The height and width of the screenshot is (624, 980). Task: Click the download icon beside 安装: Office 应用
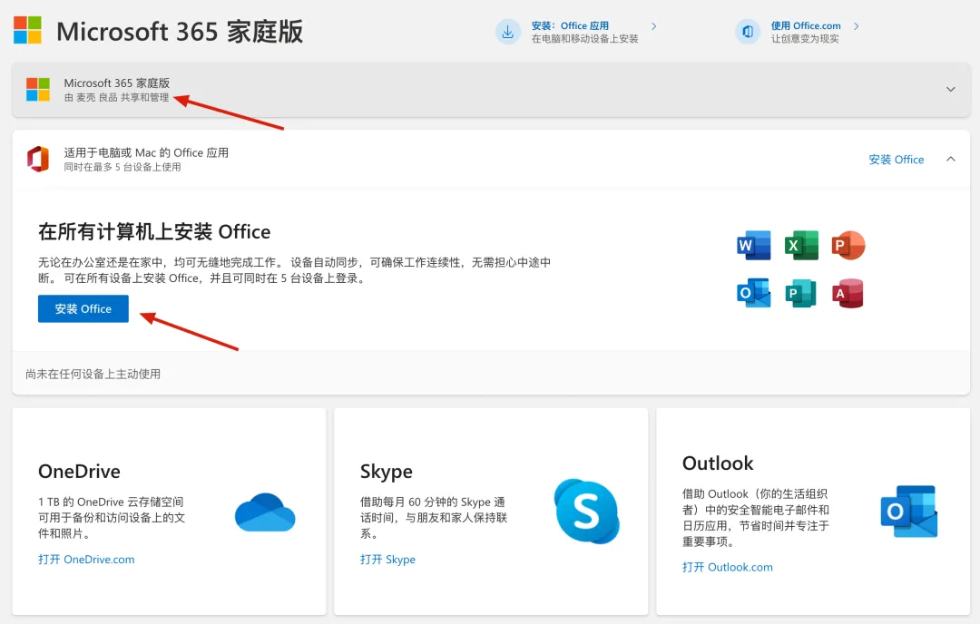pyautogui.click(x=508, y=32)
